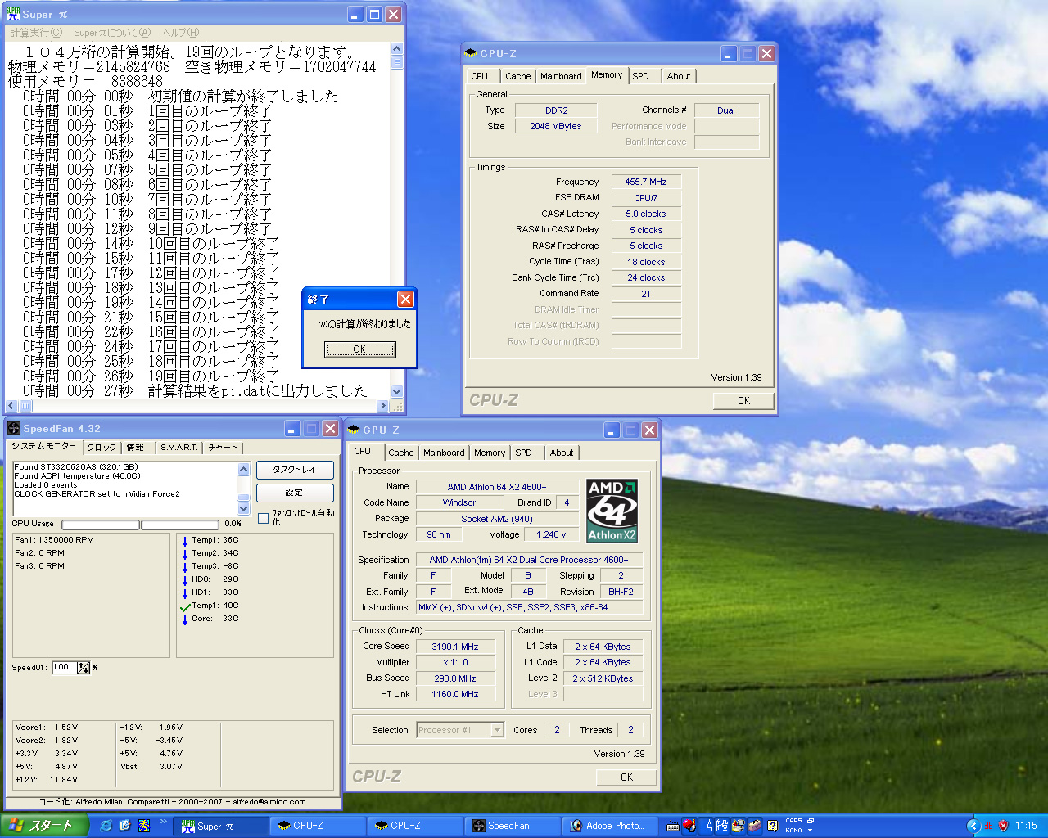This screenshot has width=1048, height=838.
Task: Click the blue arrow icon beside HD0
Action: pyautogui.click(x=185, y=579)
